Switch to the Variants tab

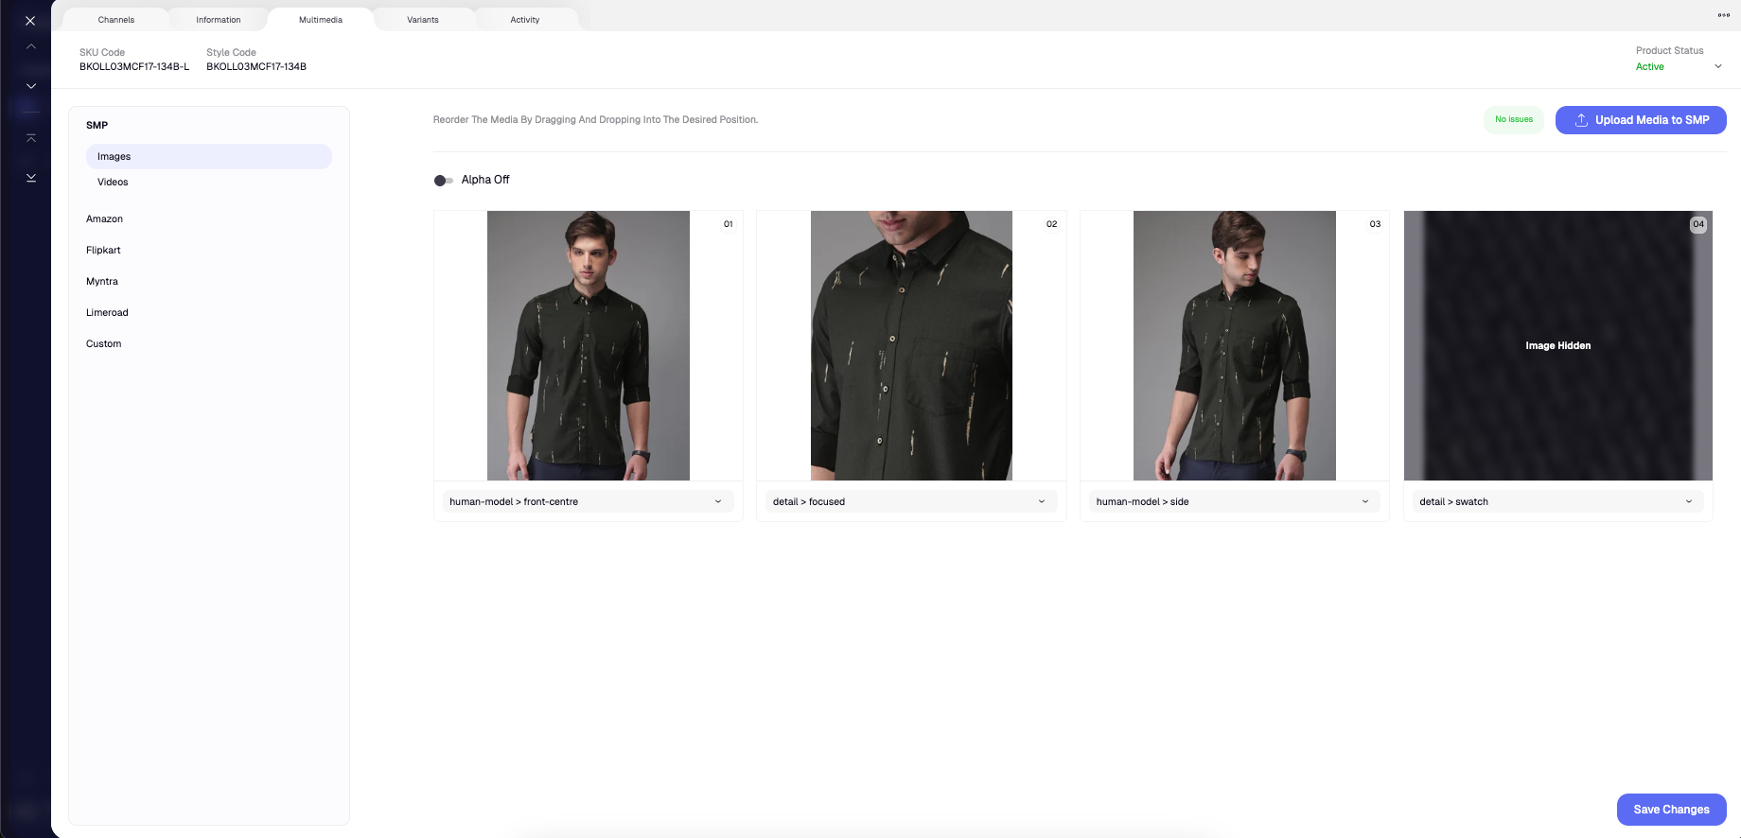(422, 20)
